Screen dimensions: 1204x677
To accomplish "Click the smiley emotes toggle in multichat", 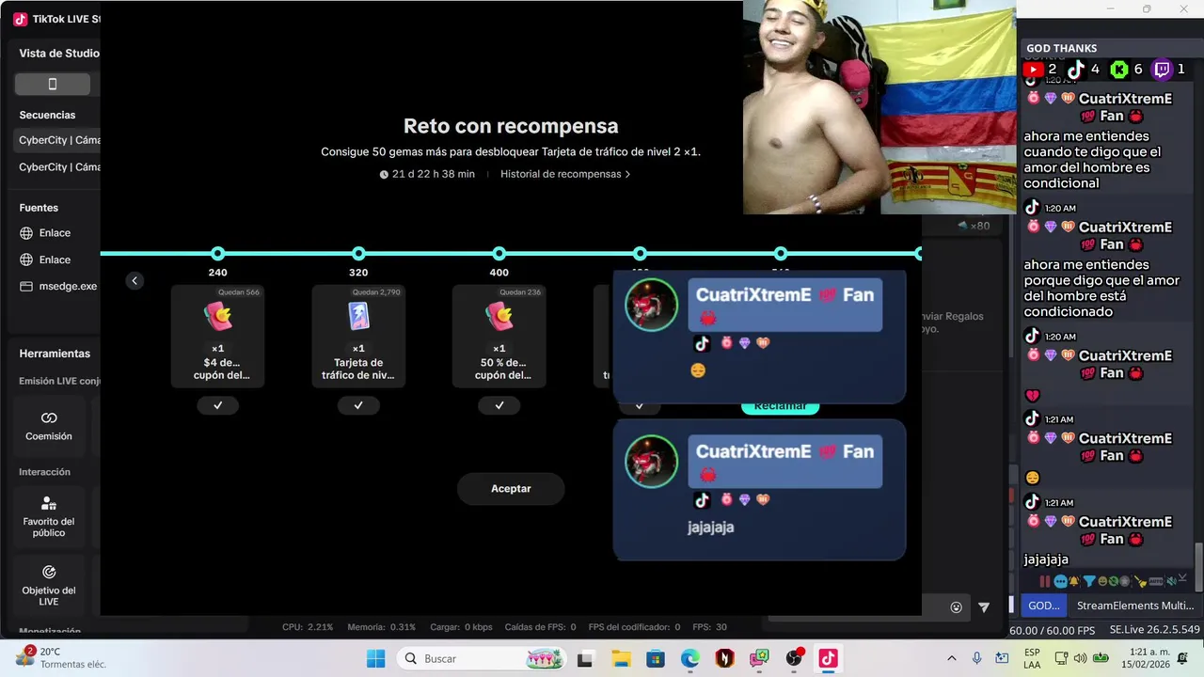I will point(1102,581).
